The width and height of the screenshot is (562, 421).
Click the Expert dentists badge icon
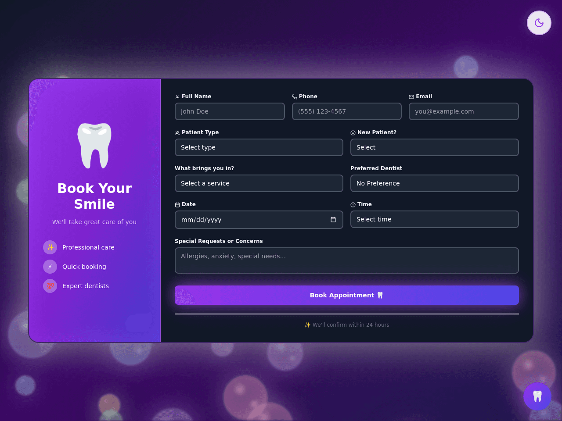[x=50, y=286]
